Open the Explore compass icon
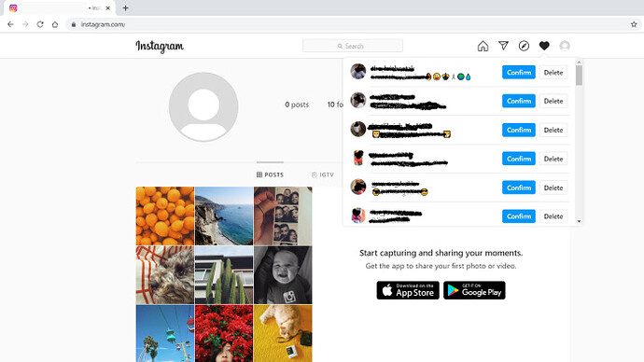The width and height of the screenshot is (644, 362). click(x=524, y=46)
